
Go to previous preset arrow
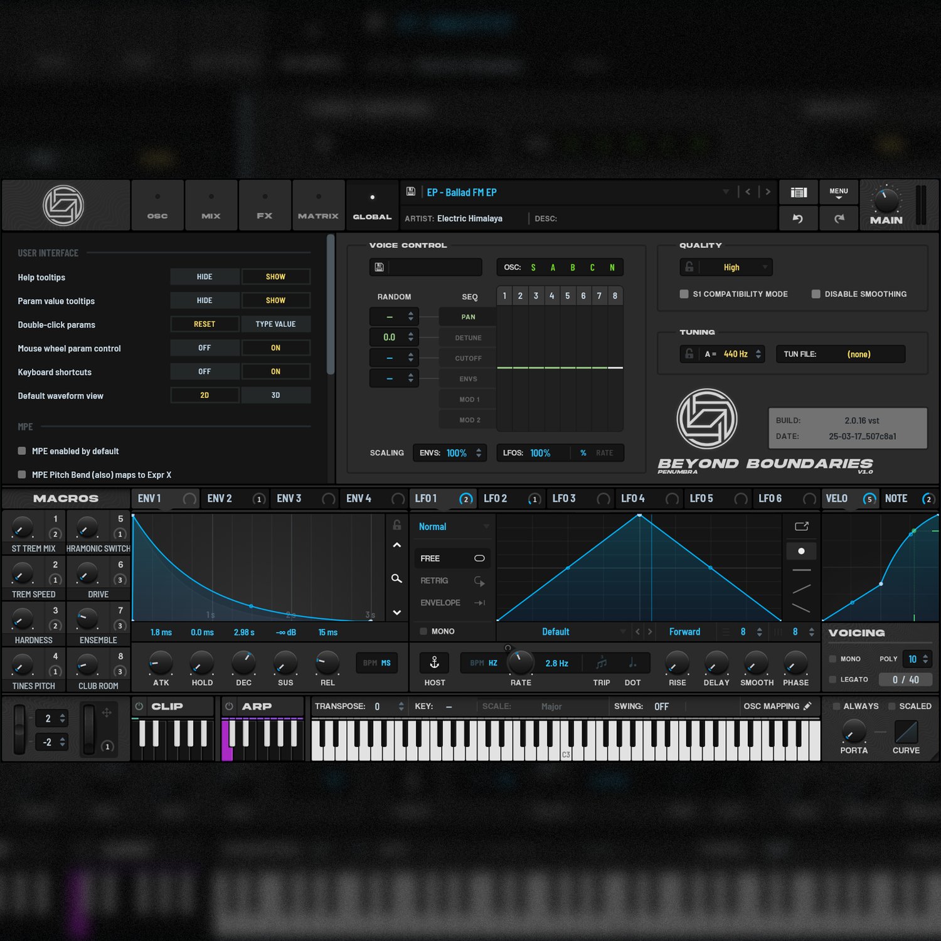coord(748,192)
